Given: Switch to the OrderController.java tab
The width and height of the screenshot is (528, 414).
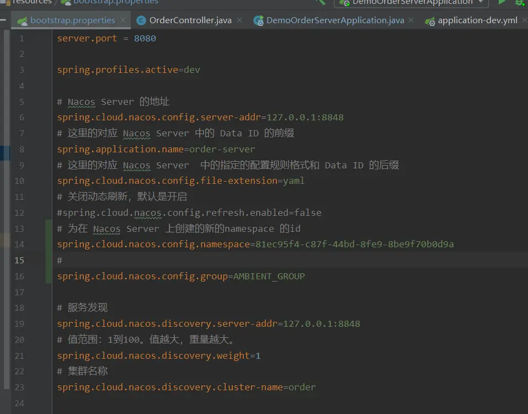Looking at the screenshot, I should coord(190,20).
